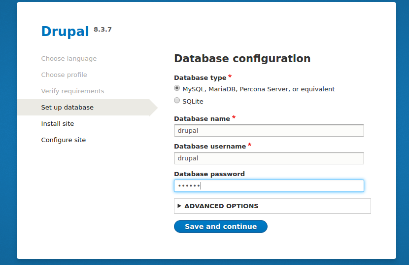Click the Configure site step
Screen dimensions: 409x265
click(64, 140)
